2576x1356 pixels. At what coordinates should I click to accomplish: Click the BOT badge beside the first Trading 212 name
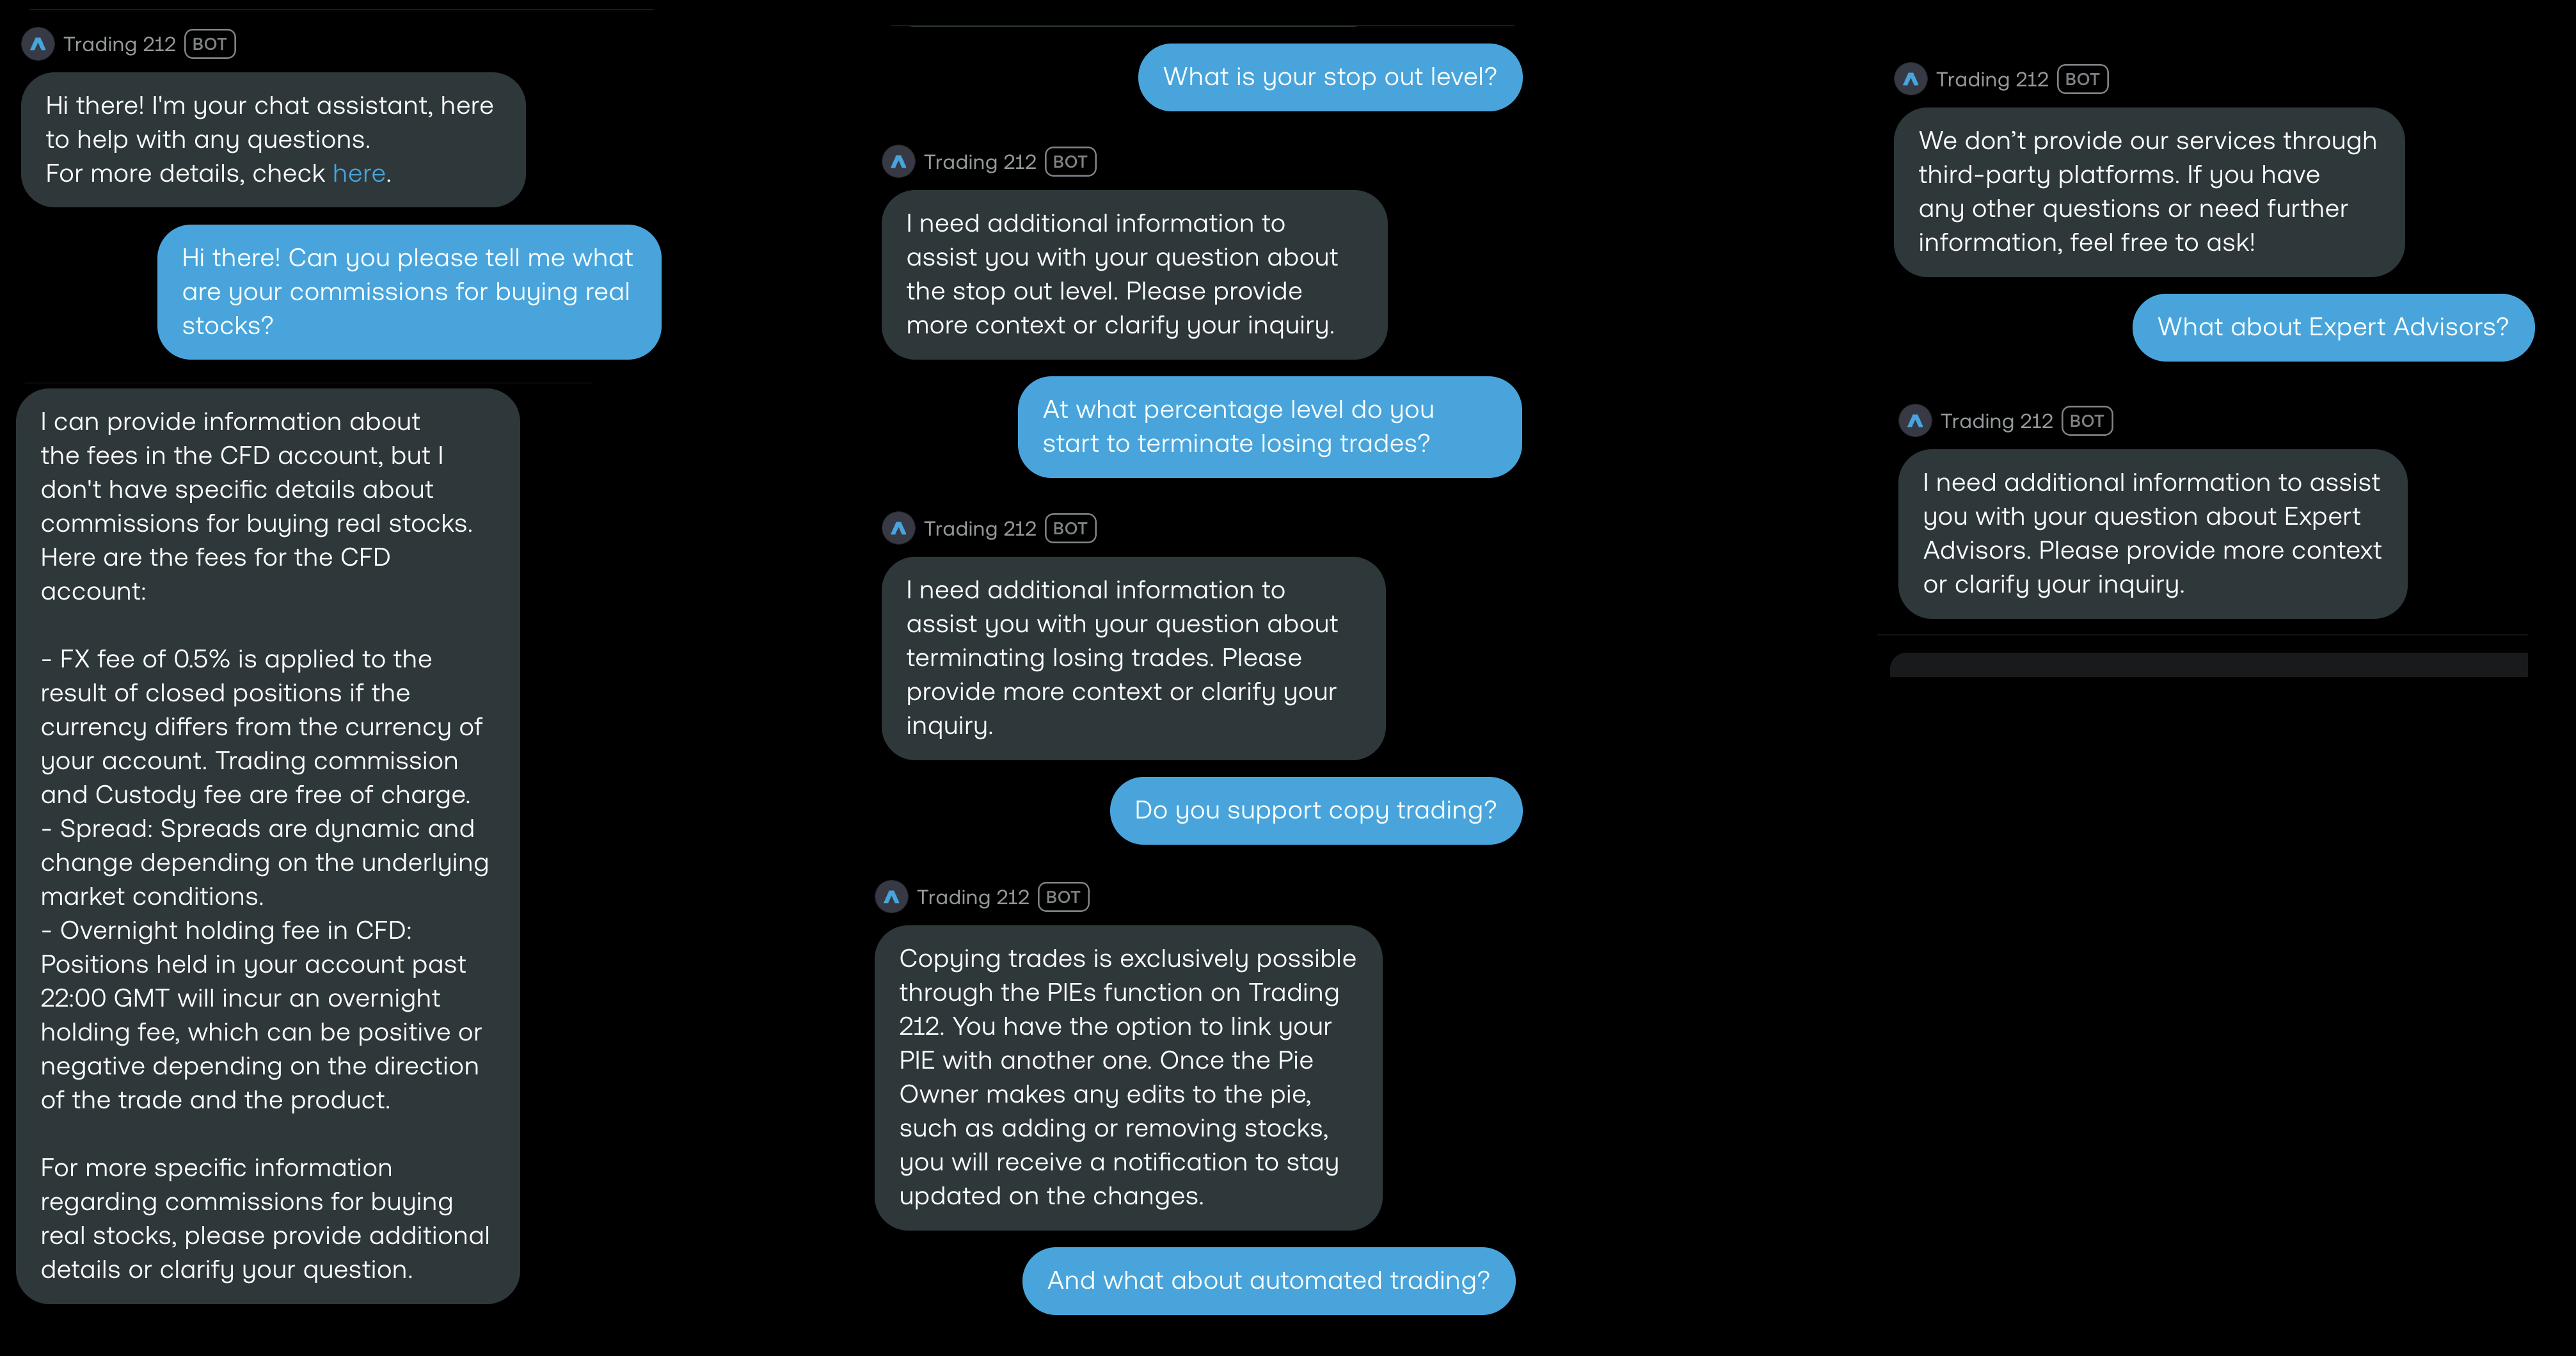click(x=210, y=44)
